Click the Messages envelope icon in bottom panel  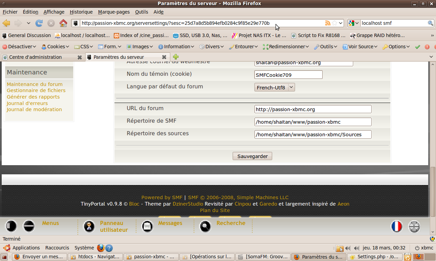coord(147,226)
